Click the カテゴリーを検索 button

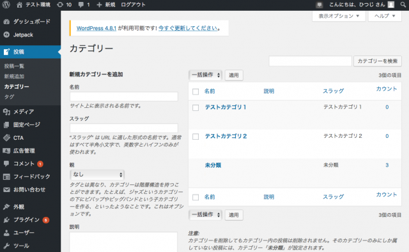[x=377, y=61]
